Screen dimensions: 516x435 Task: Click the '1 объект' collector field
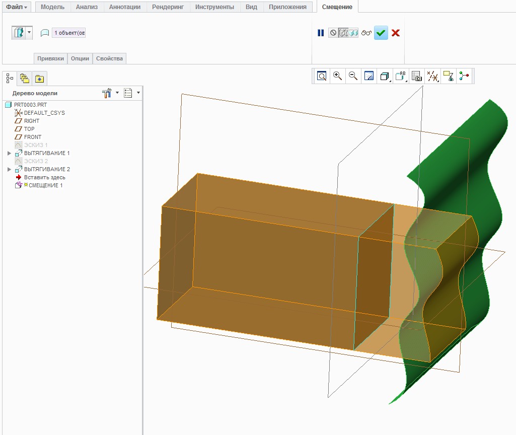click(x=69, y=33)
